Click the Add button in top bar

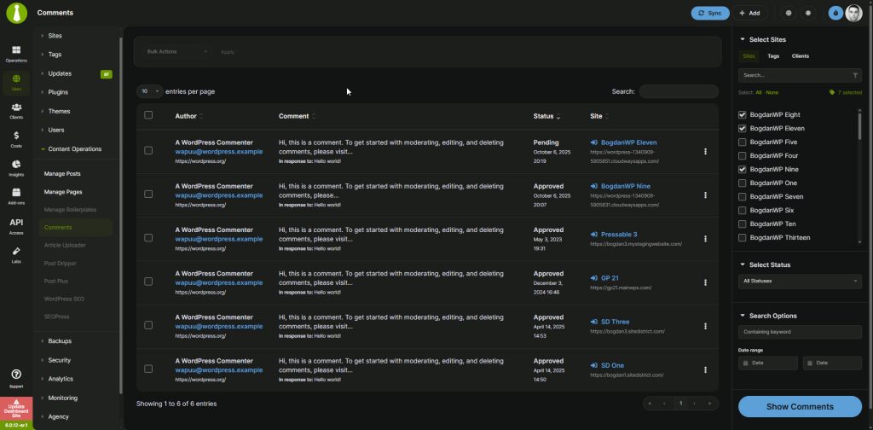tap(749, 13)
